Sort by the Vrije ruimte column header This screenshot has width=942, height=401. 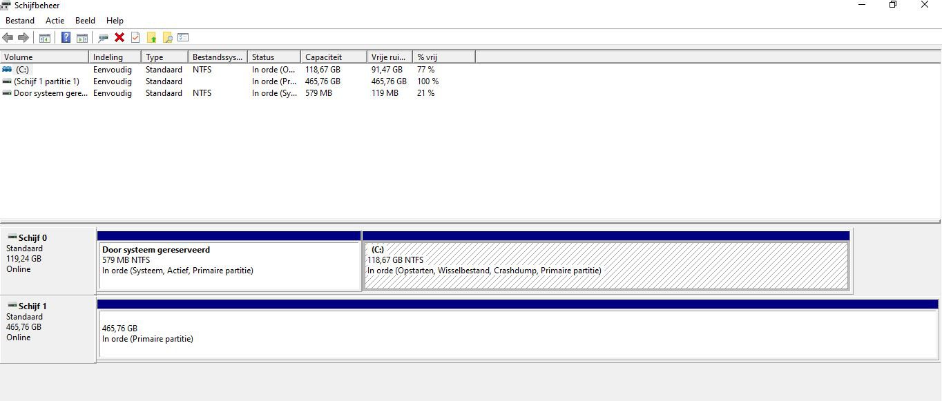(x=390, y=57)
